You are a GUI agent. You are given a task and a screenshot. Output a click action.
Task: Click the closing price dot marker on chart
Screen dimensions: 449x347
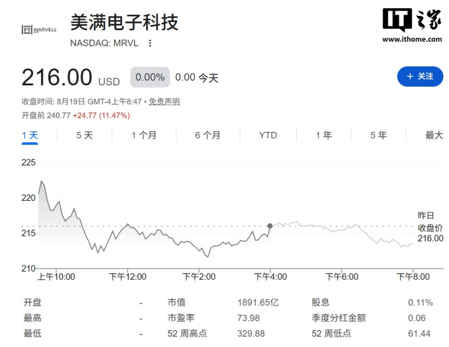click(270, 226)
